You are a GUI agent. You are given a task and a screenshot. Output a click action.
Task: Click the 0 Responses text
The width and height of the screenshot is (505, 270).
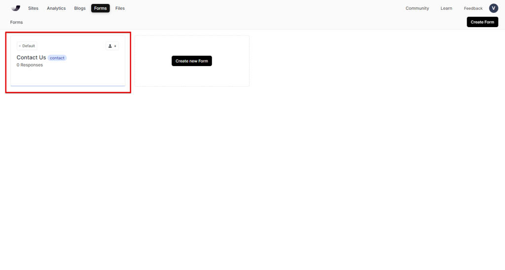(30, 65)
